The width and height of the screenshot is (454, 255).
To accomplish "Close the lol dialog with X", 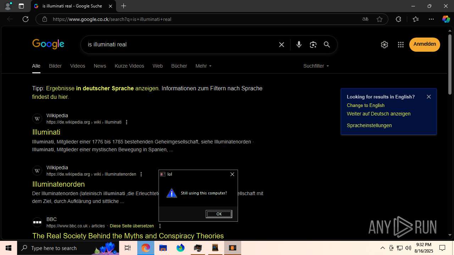I will point(232,174).
